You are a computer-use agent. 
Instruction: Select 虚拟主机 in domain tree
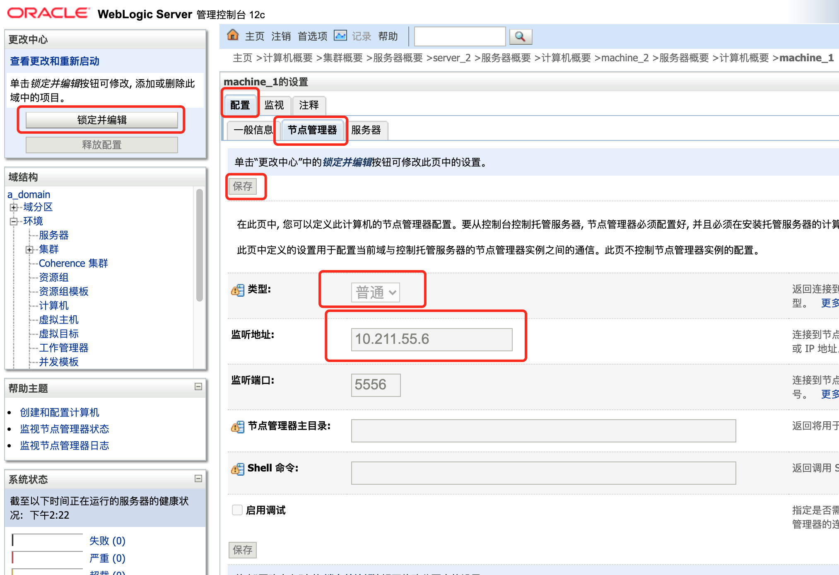pos(59,320)
